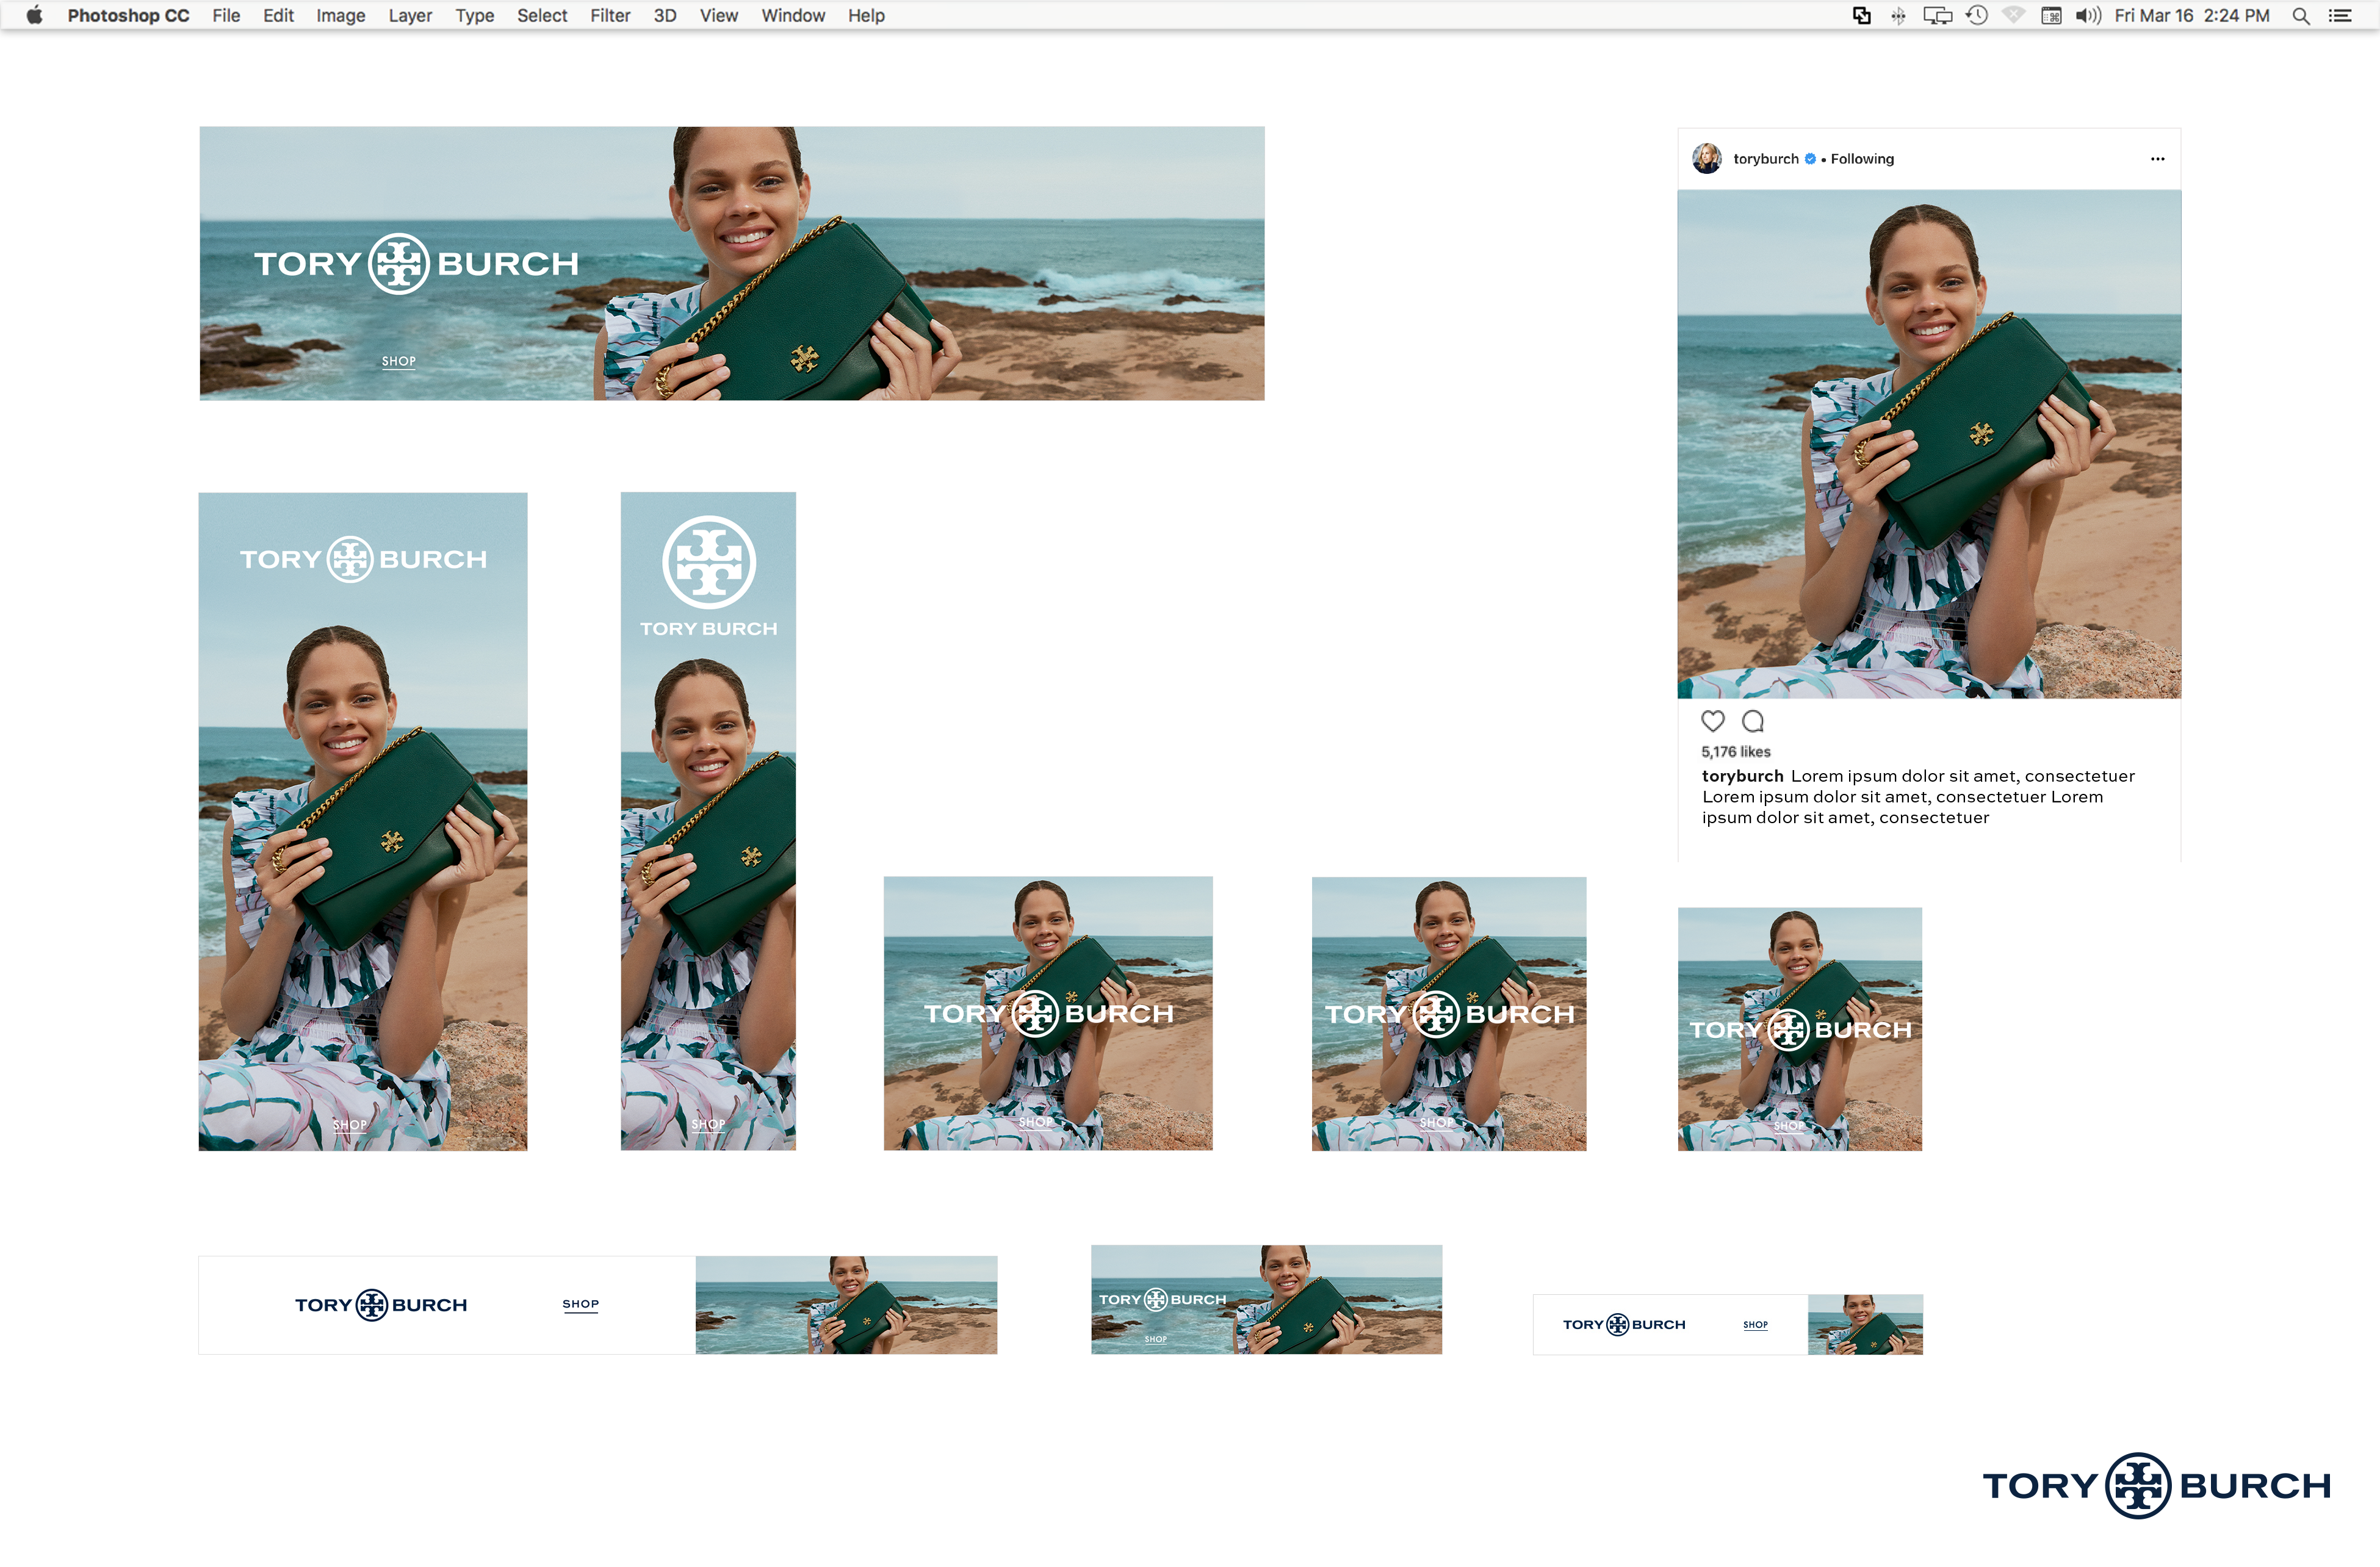Click the Lorem ipsum caption text

click(x=1919, y=797)
